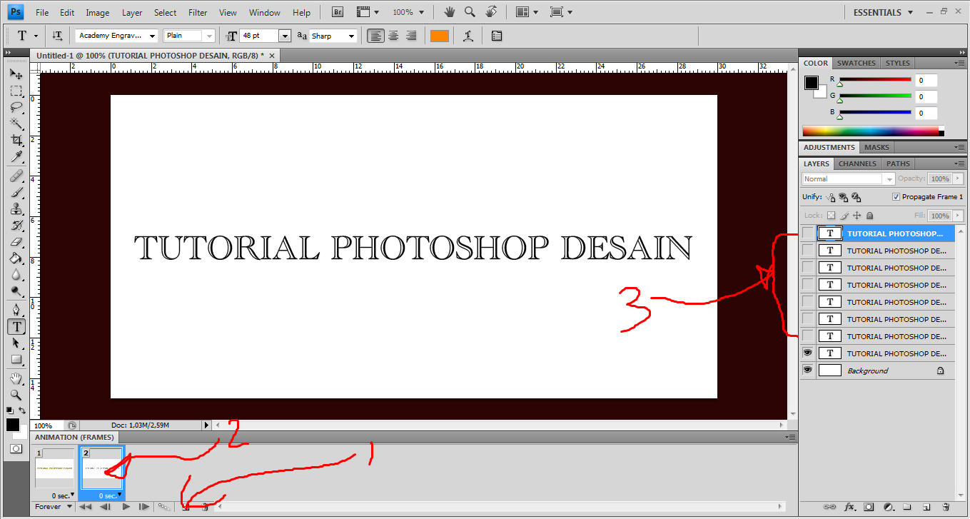Viewport: 970px width, 519px height.
Task: Switch to the Channels tab
Action: (x=857, y=163)
